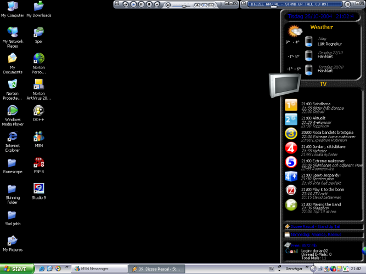
Task: Stop the track in Winamp bar
Action: pos(149,4)
